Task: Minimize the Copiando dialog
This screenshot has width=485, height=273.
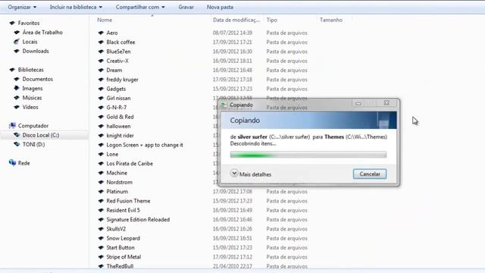Action: [x=358, y=103]
